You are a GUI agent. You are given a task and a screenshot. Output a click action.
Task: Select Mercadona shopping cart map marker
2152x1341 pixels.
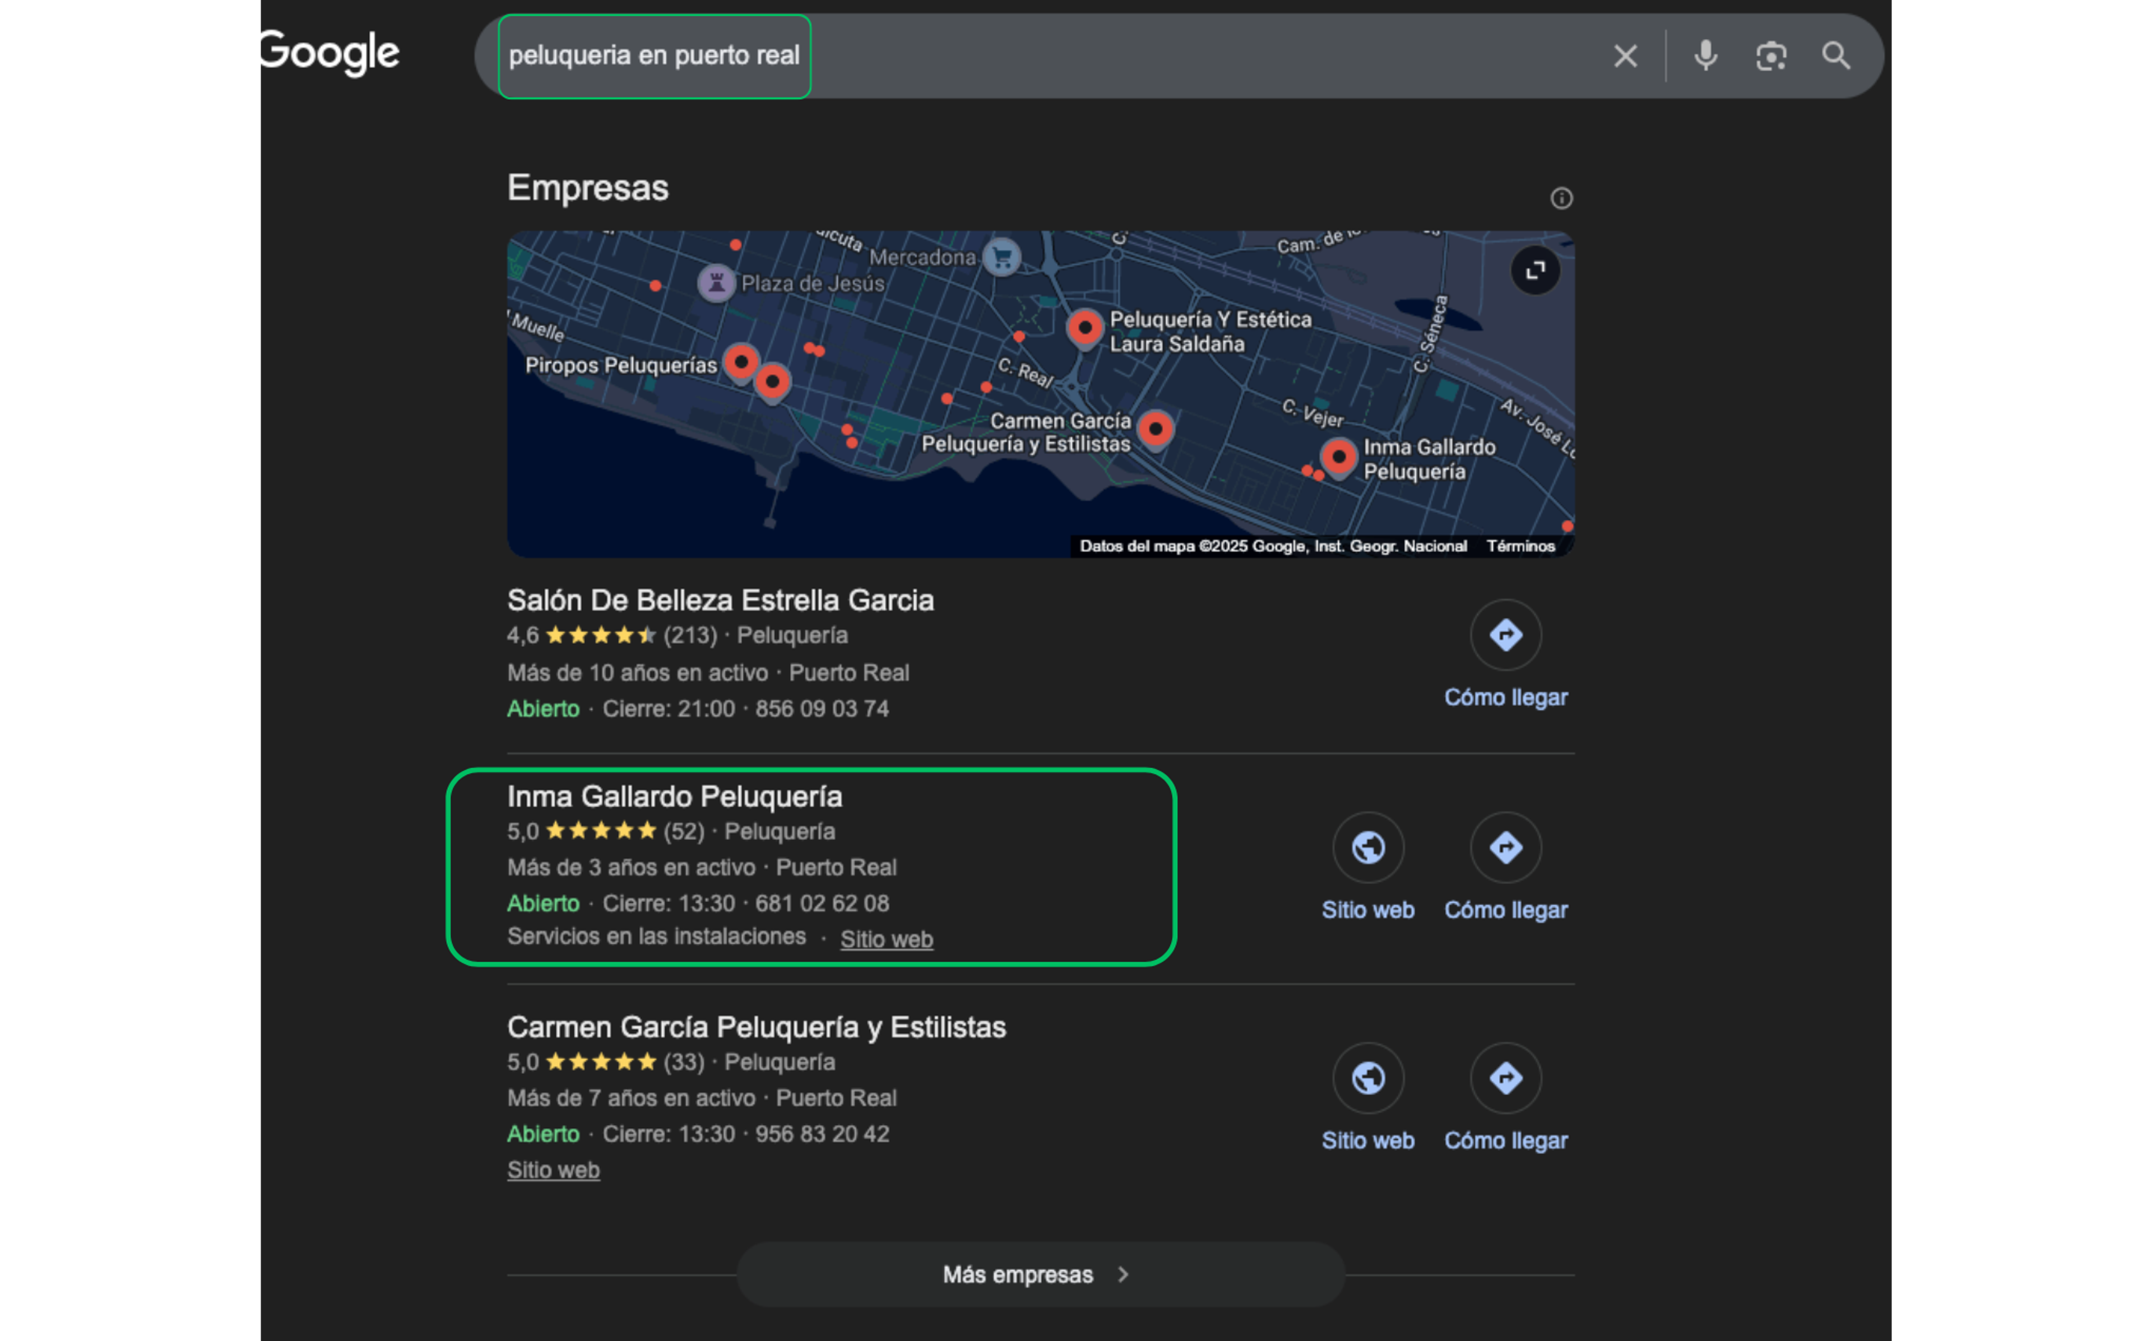click(x=1003, y=258)
